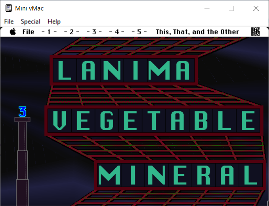
Task: Select the VEGETABLE category banner
Action: [154, 121]
